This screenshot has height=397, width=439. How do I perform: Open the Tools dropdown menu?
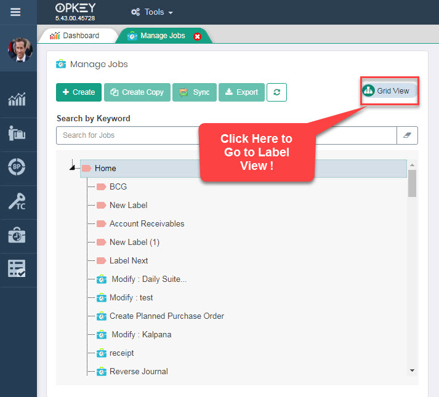(x=152, y=12)
